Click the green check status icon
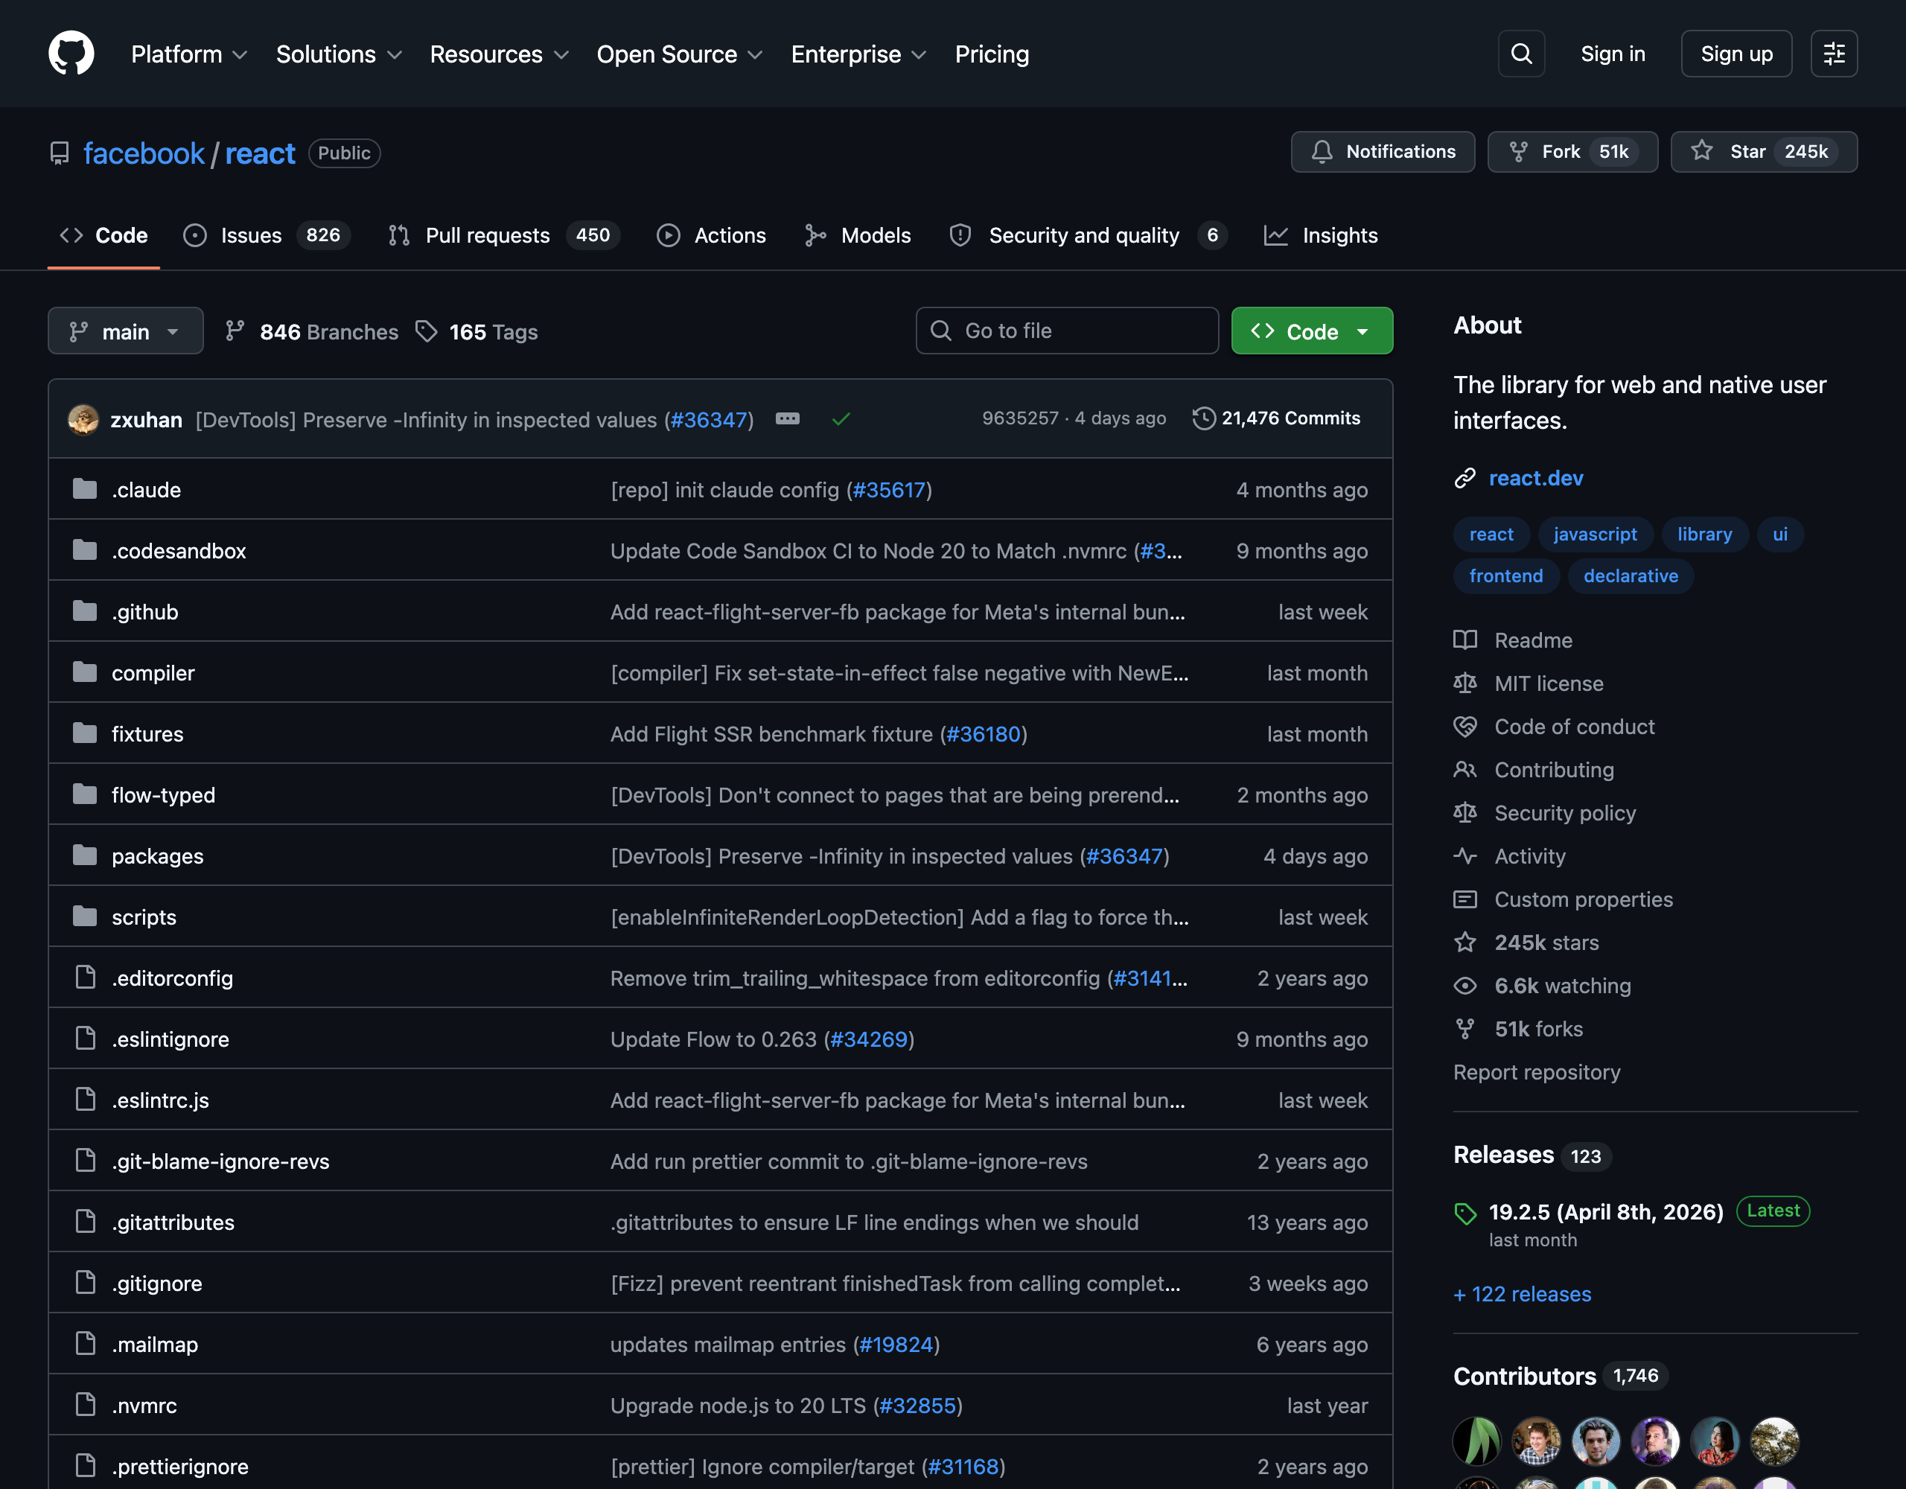The width and height of the screenshot is (1906, 1489). [x=841, y=420]
